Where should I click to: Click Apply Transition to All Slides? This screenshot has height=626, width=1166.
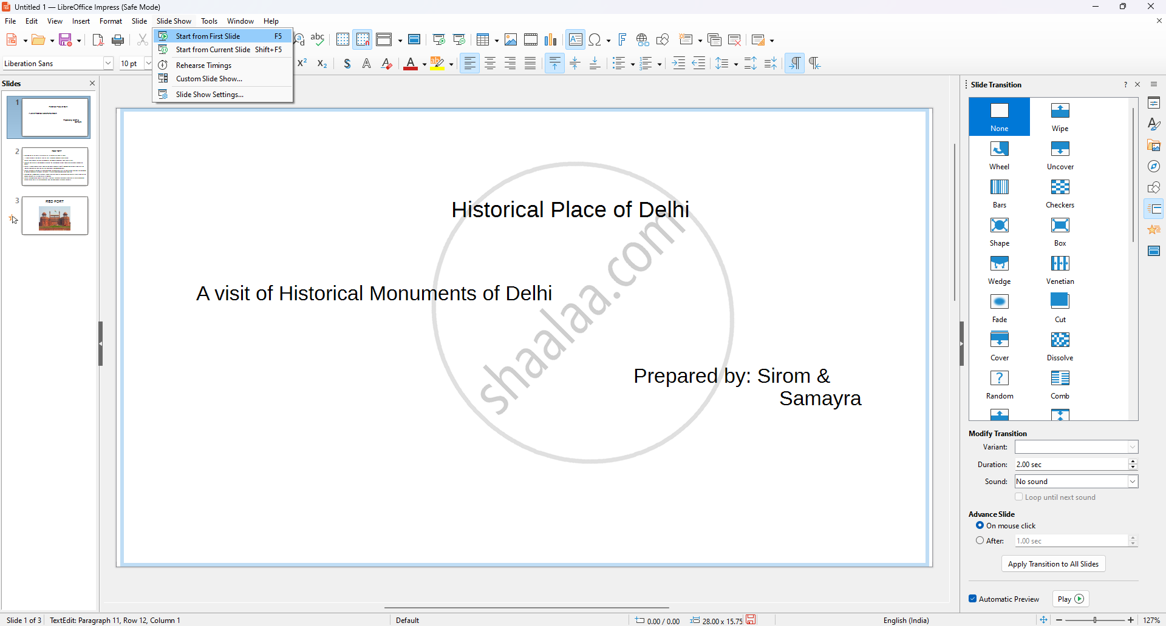pos(1053,564)
